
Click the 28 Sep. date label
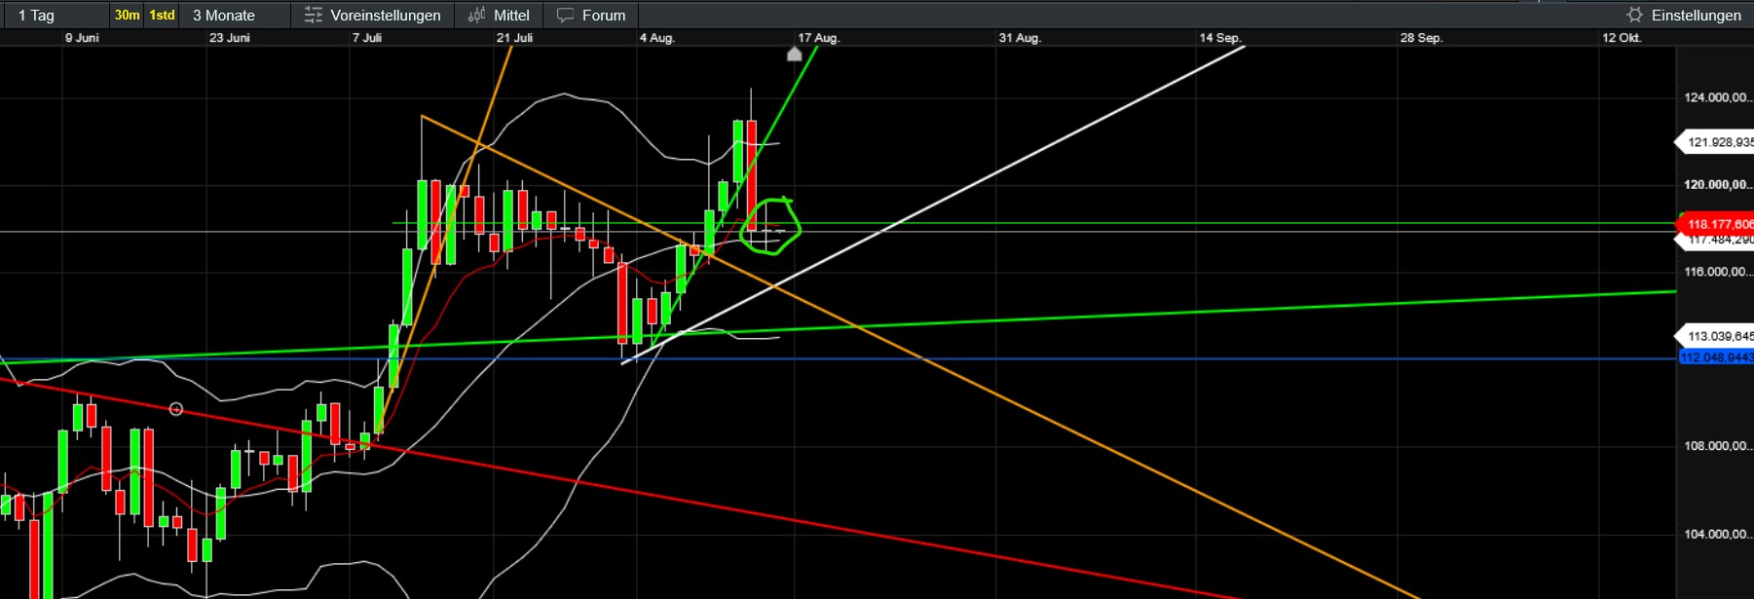1421,38
